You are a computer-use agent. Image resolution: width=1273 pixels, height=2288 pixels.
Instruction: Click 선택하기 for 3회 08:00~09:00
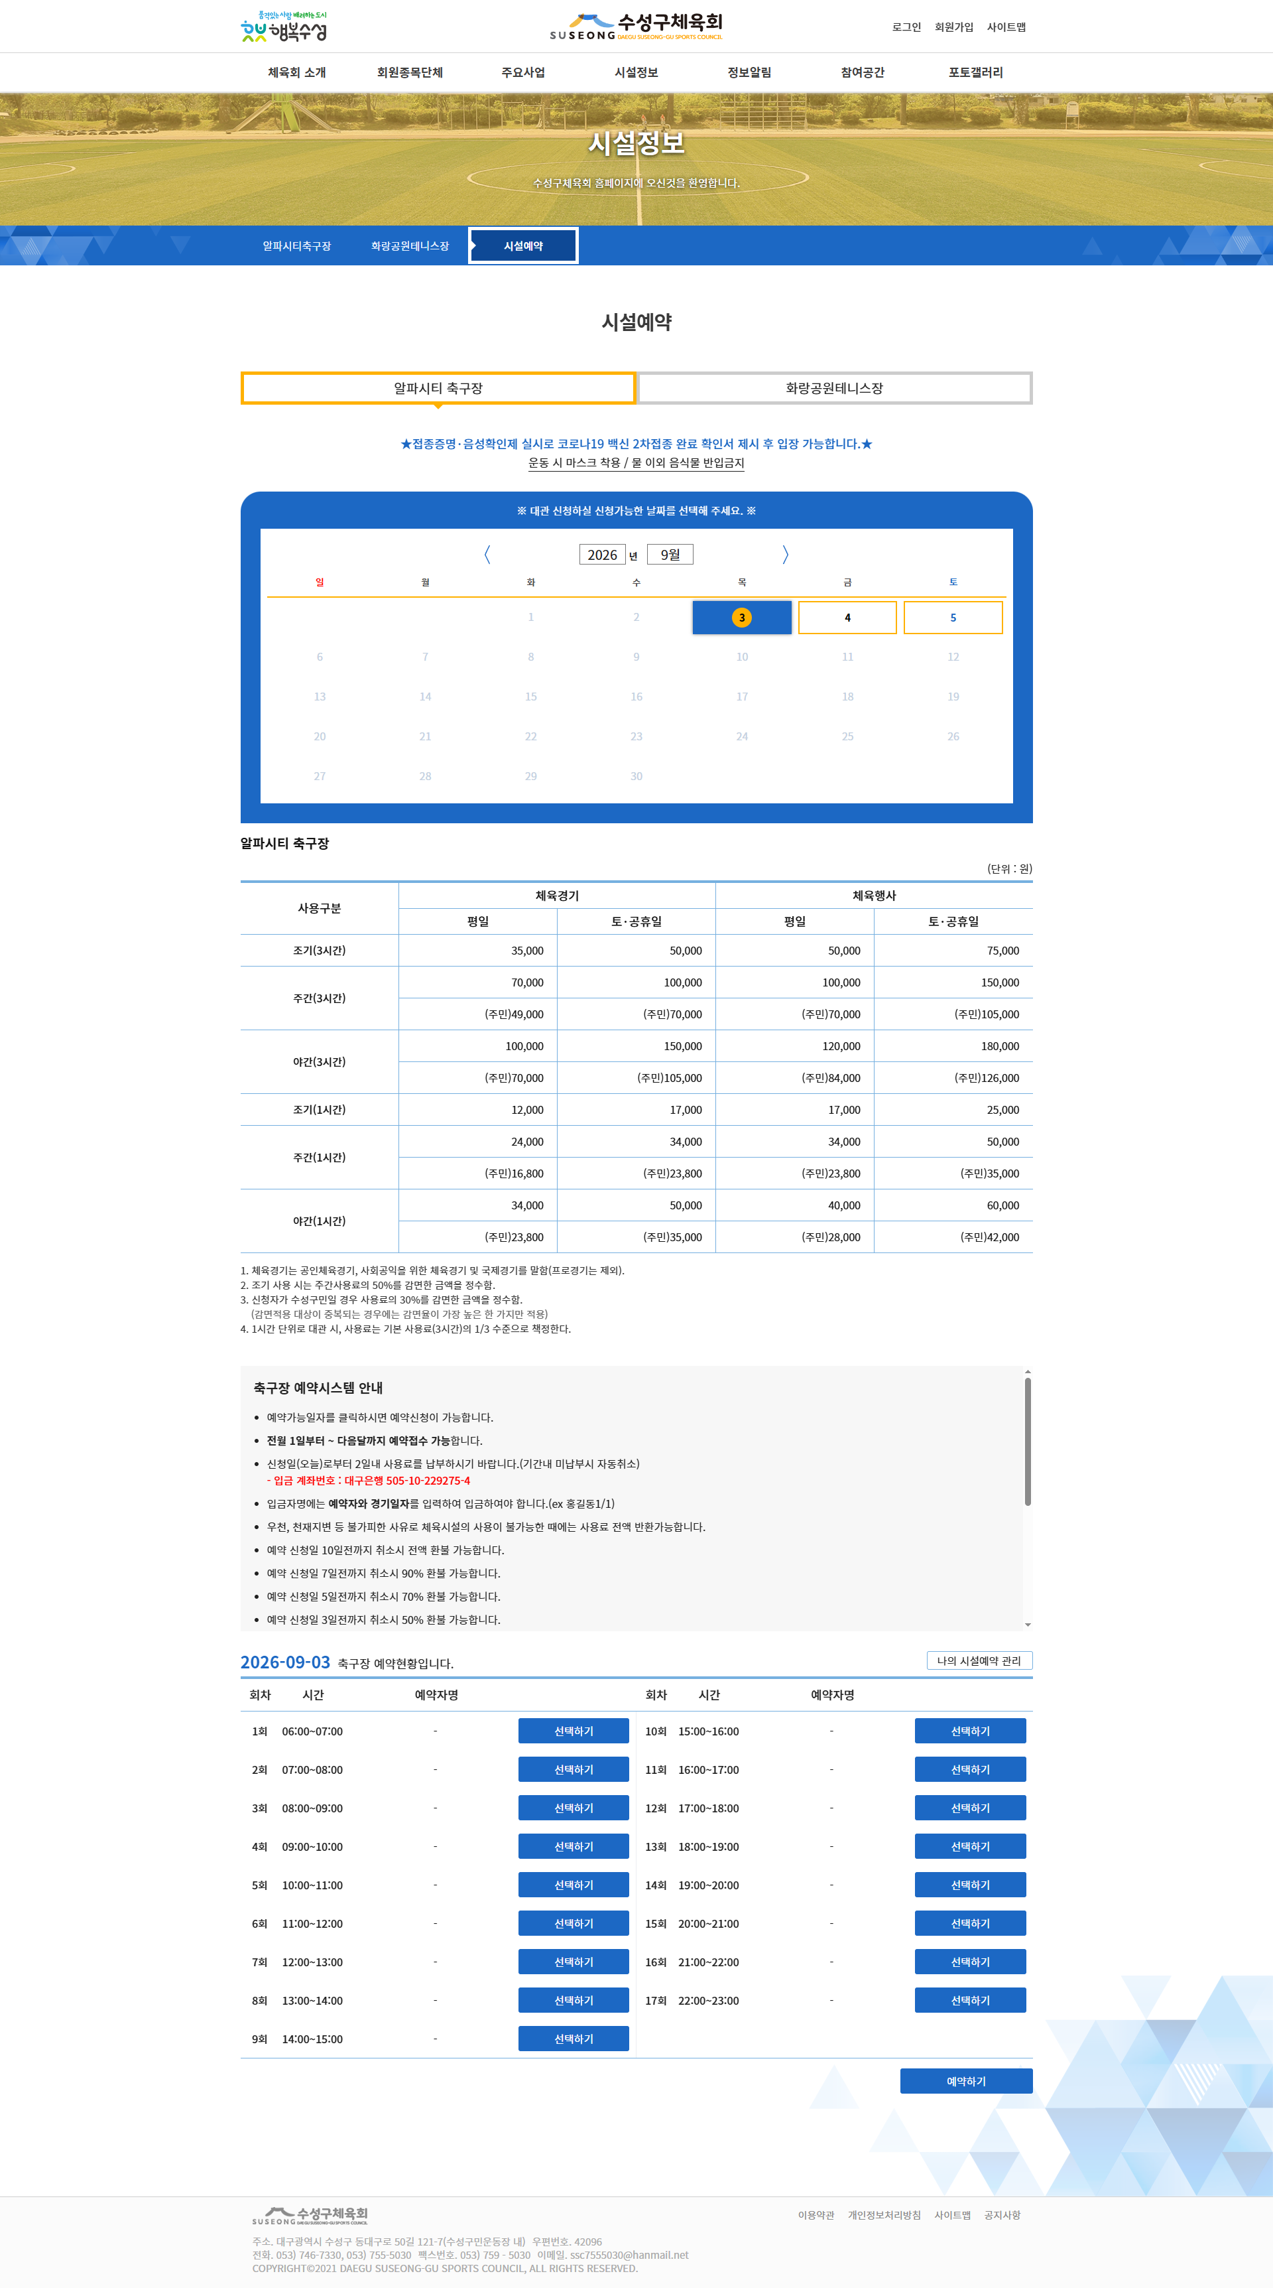pos(574,1808)
